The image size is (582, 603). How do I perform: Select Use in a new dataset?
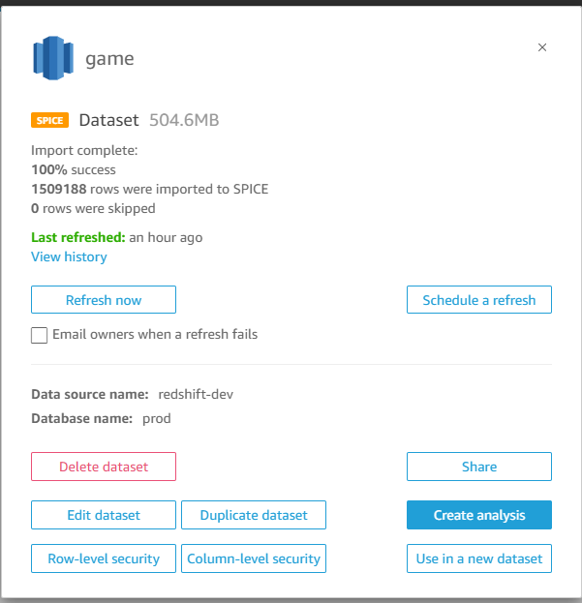pyautogui.click(x=478, y=558)
